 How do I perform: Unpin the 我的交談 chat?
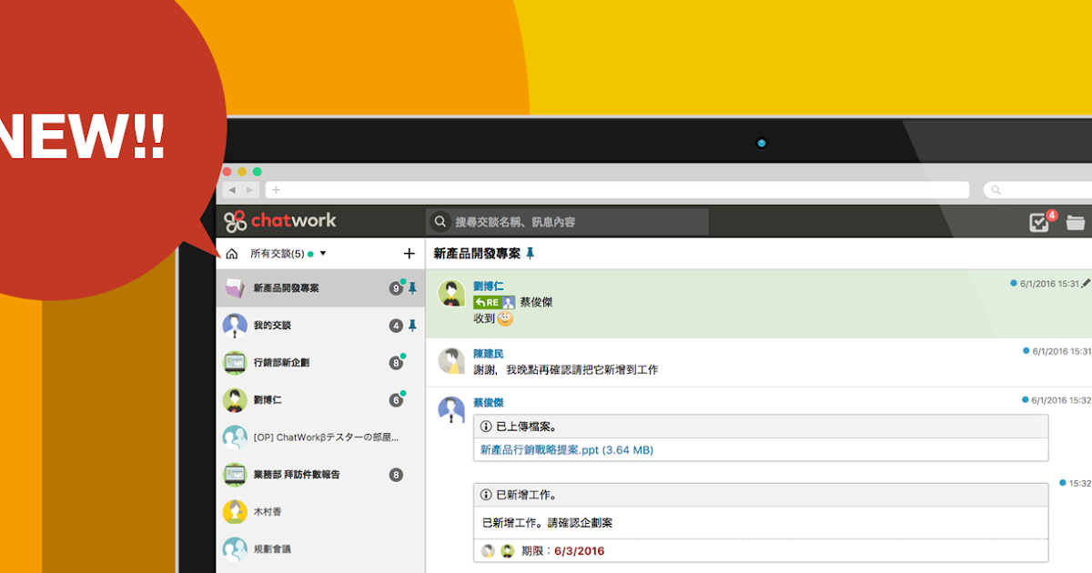point(413,326)
